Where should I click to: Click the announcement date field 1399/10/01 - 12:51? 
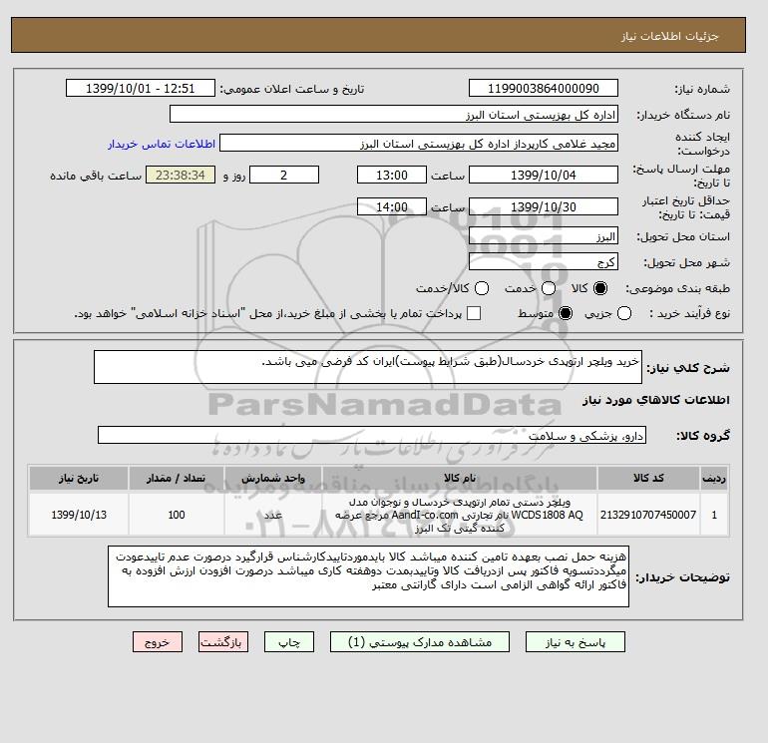coord(141,89)
